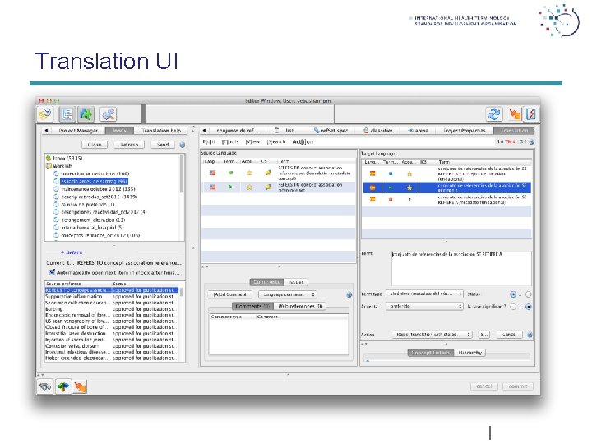This screenshot has height=444, width=592.
Task: Open the Action dropdown for the translation
Action: [x=432, y=335]
